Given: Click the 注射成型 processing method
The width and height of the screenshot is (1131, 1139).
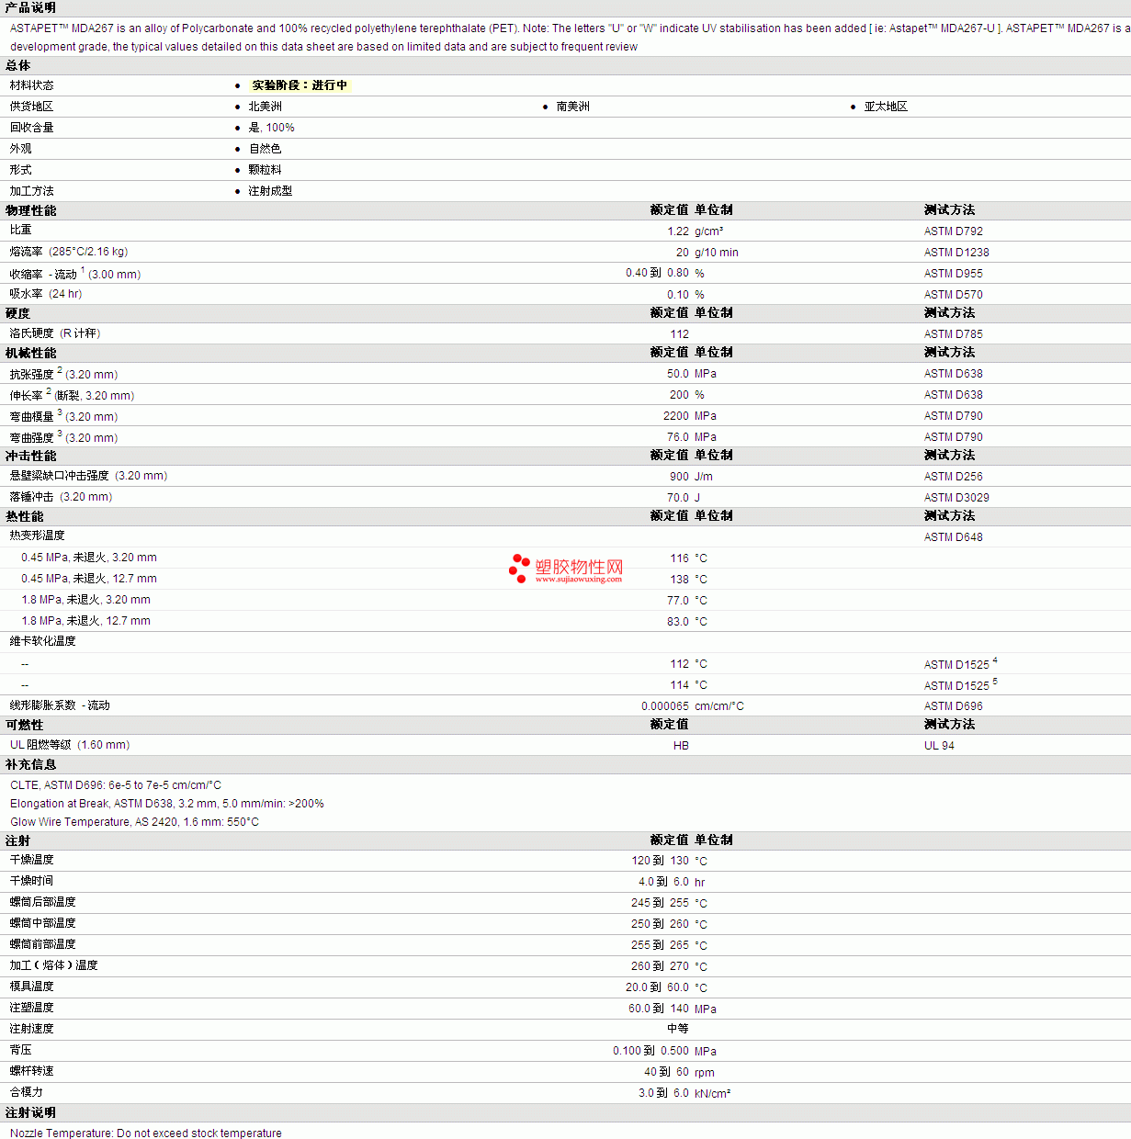Looking at the screenshot, I should coord(270,191).
